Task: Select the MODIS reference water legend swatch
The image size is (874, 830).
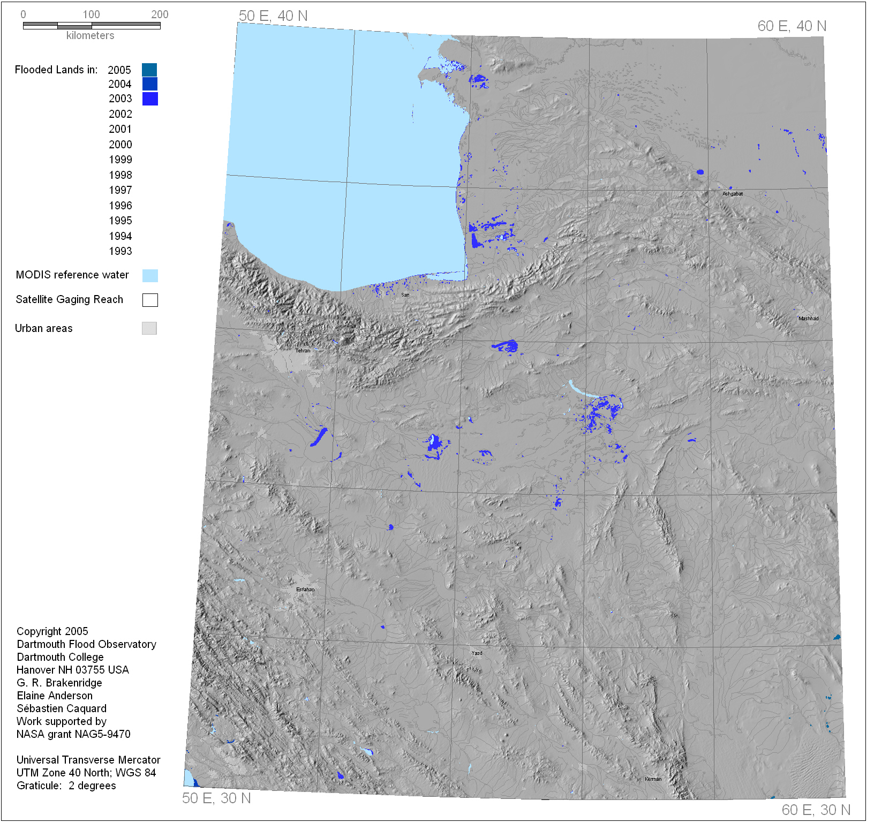Action: coord(150,275)
